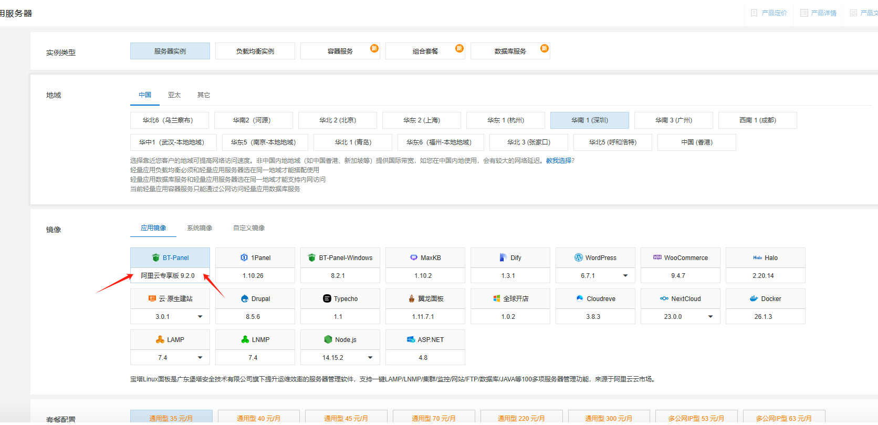Click the new badge on 容器服务
The height and width of the screenshot is (425, 878).
pos(374,48)
